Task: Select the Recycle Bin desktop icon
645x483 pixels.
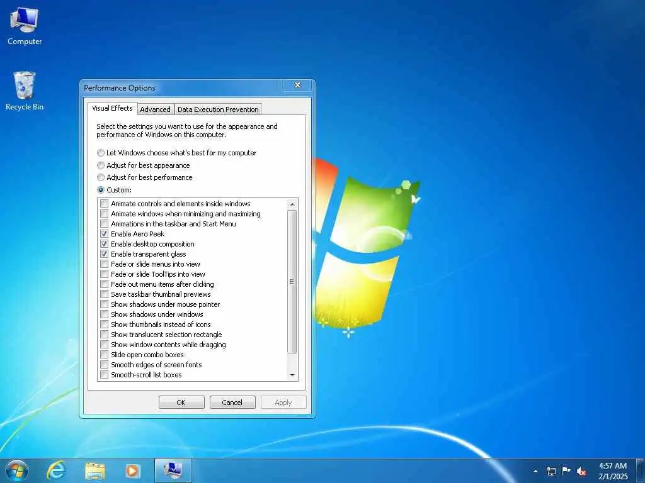Action: (25, 91)
